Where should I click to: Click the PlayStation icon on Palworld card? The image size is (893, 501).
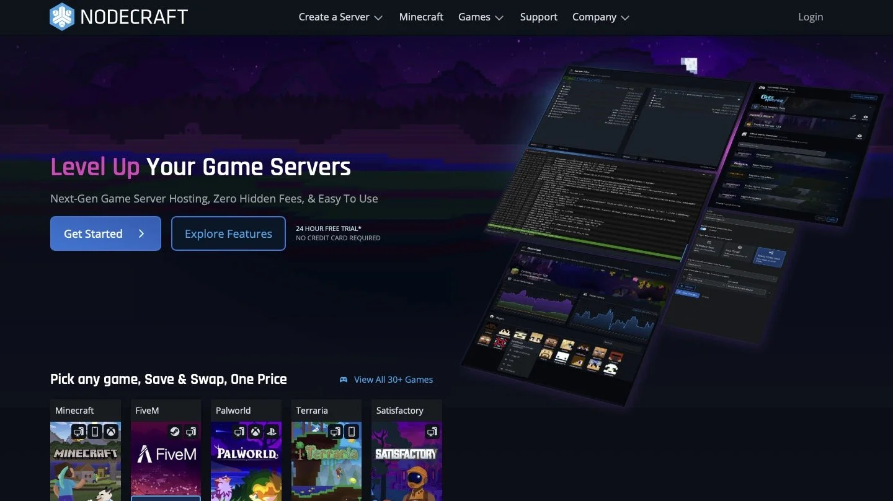(271, 432)
